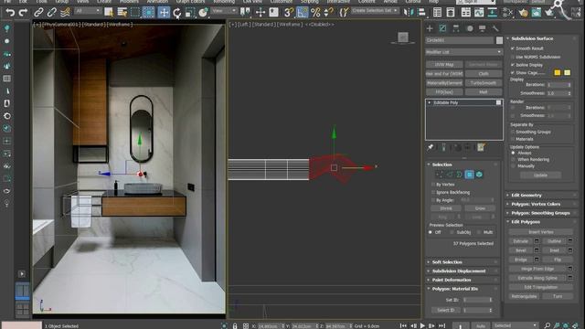Click the Undo arrow icon
The width and height of the screenshot is (585, 329).
(x=10, y=12)
